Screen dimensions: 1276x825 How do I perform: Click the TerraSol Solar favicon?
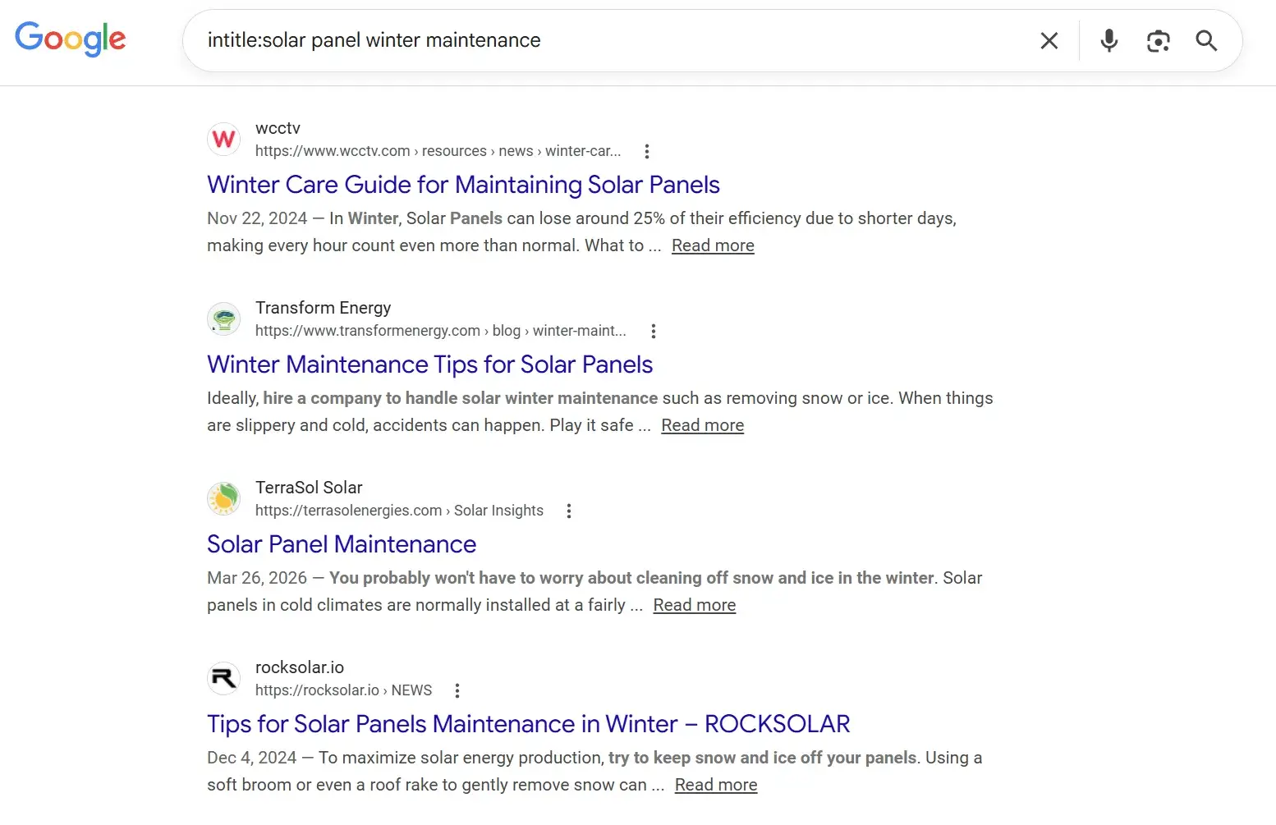click(223, 498)
